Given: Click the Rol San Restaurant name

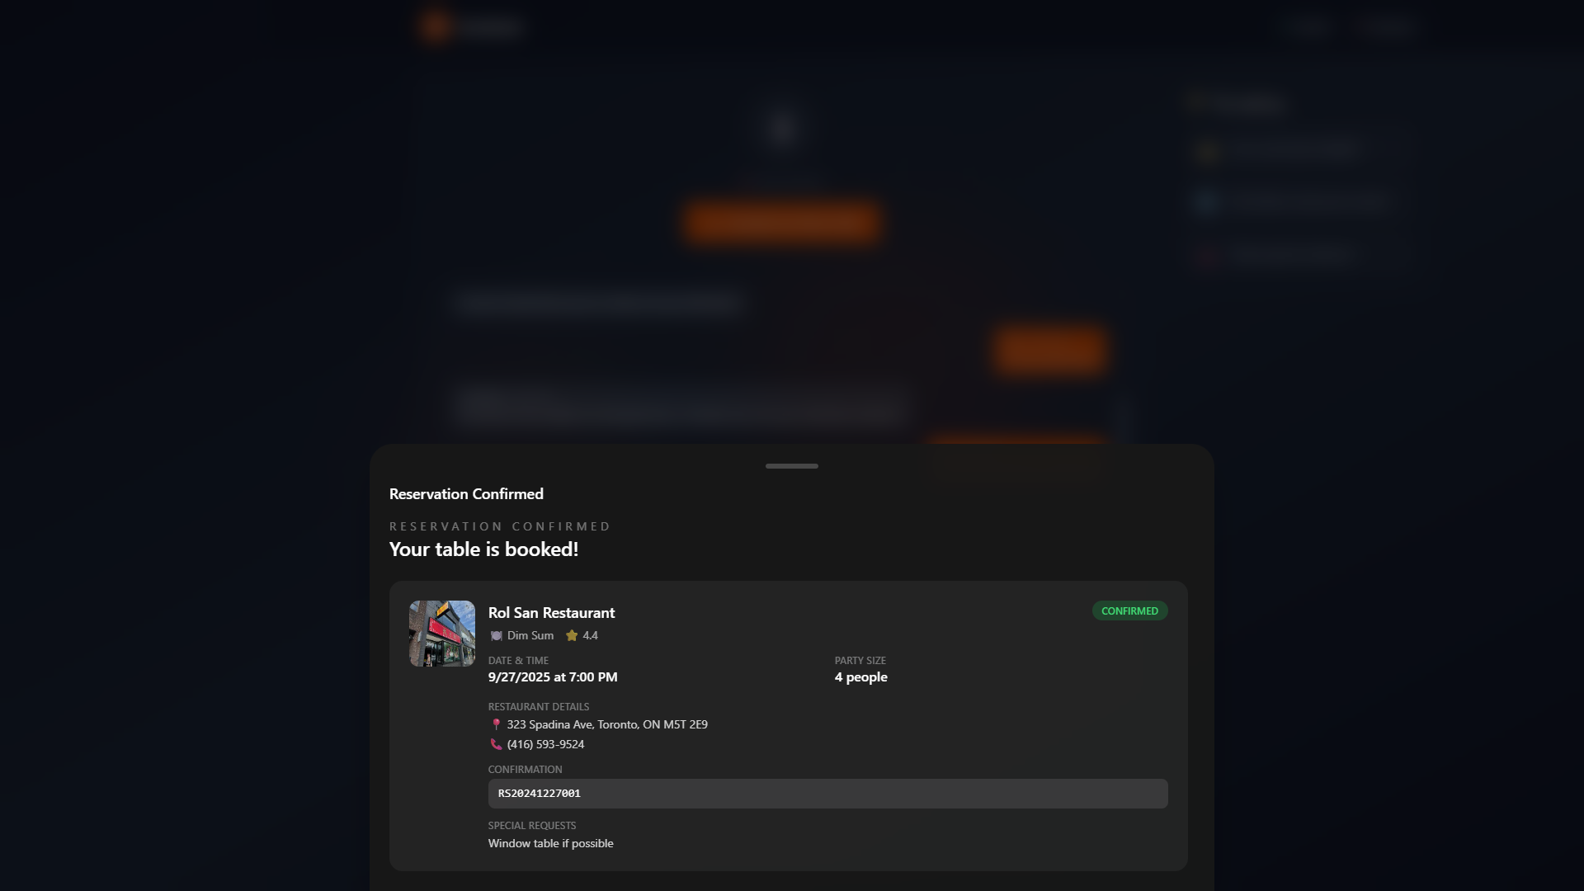Looking at the screenshot, I should click(x=551, y=613).
